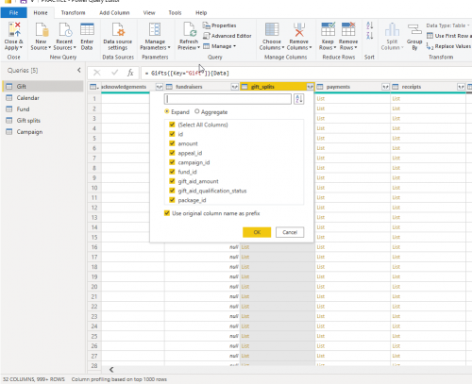Click the Manage Parameters icon
Image resolution: width=472 pixels, height=384 pixels.
pyautogui.click(x=155, y=29)
